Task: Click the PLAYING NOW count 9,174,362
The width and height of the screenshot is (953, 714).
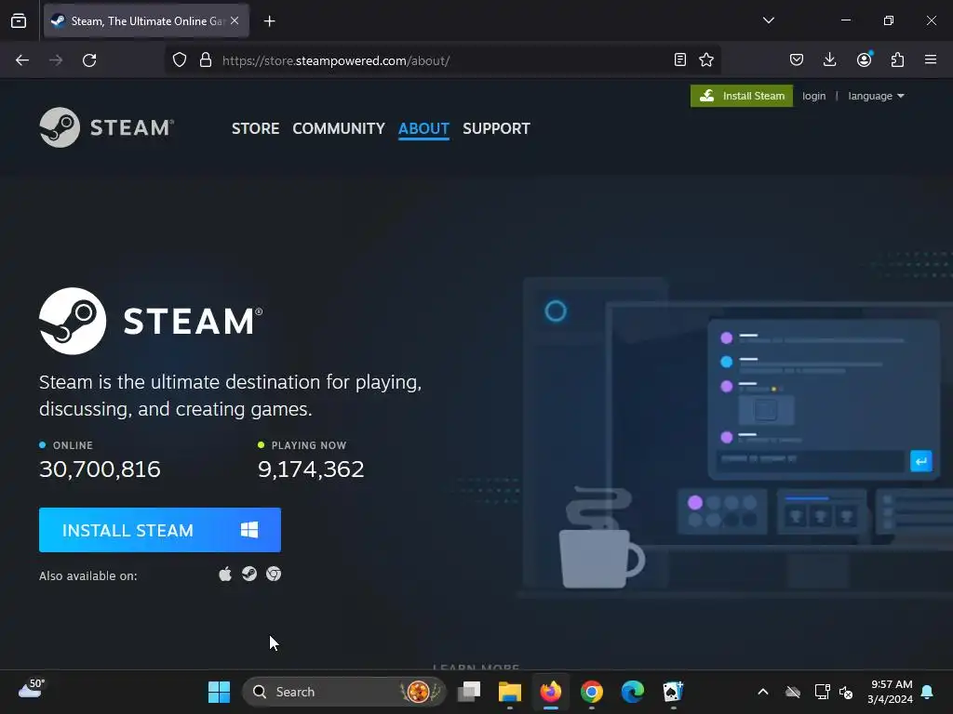Action: pyautogui.click(x=311, y=469)
